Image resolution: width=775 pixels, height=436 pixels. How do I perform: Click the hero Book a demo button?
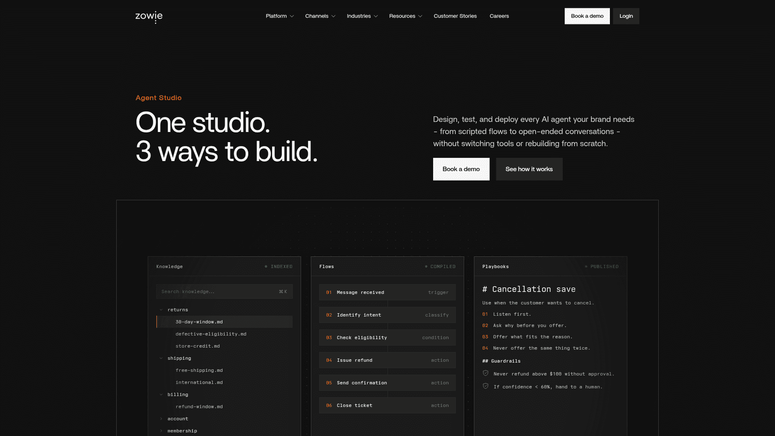click(x=461, y=169)
